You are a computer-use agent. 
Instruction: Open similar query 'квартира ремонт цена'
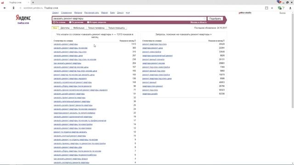153,48
